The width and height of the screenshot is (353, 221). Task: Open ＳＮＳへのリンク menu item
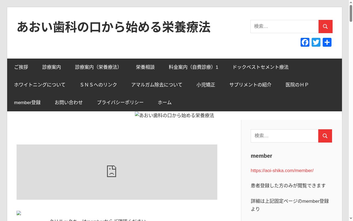pos(98,85)
